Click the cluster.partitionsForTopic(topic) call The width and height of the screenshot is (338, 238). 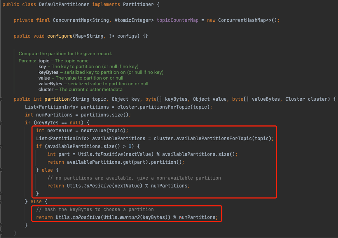(163, 107)
